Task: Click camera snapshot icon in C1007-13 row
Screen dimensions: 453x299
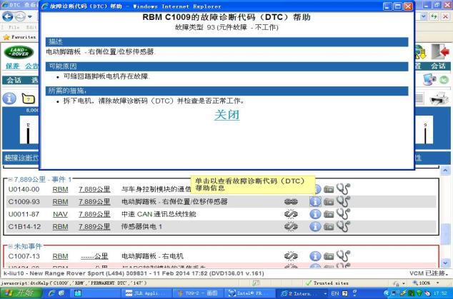Action: pos(329,256)
